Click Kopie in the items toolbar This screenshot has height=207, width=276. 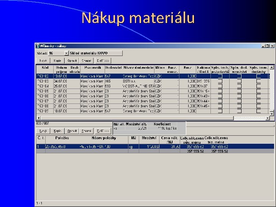(x=58, y=131)
